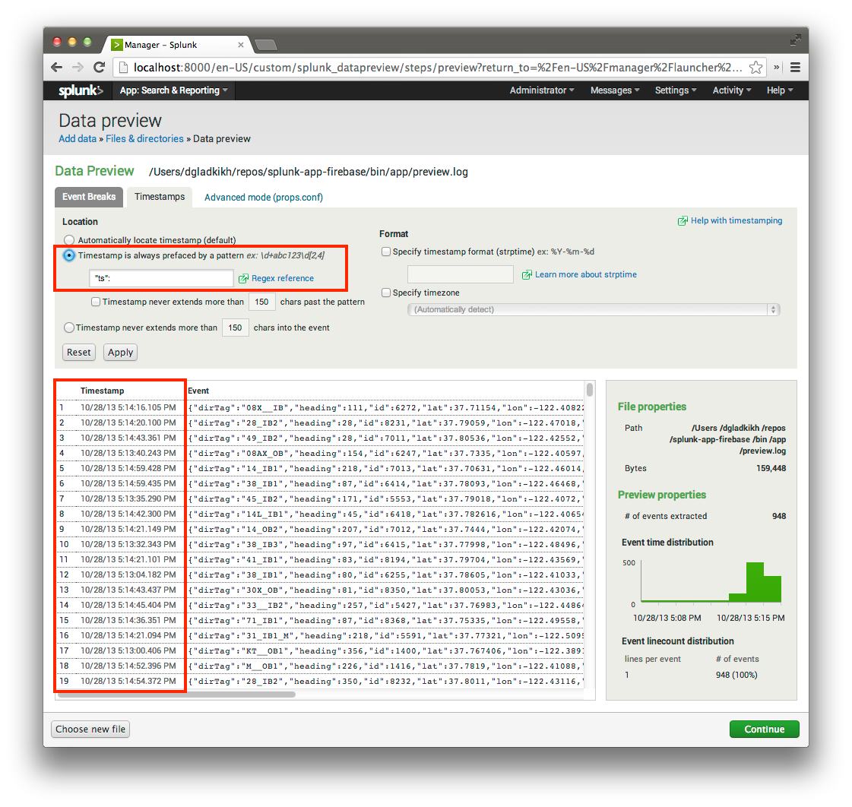Close the Manager - Splunk tab
The width and height of the screenshot is (852, 807).
pos(241,45)
